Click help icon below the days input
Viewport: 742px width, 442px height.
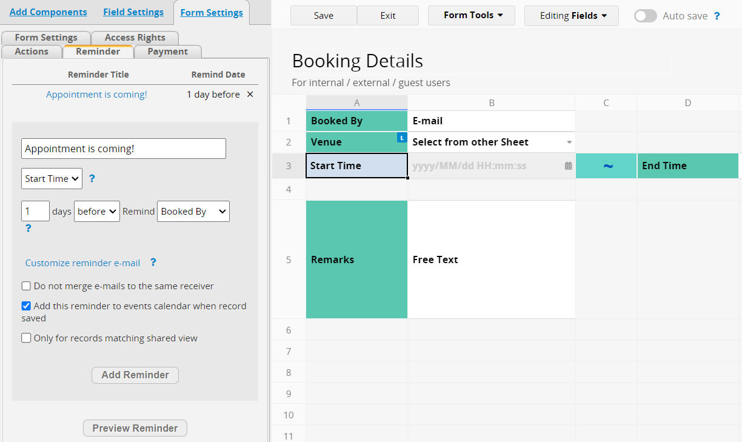(28, 229)
